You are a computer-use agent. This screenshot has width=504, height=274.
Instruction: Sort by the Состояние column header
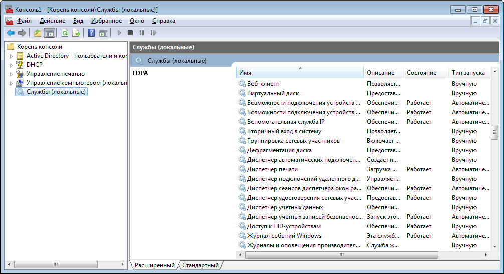pyautogui.click(x=426, y=73)
